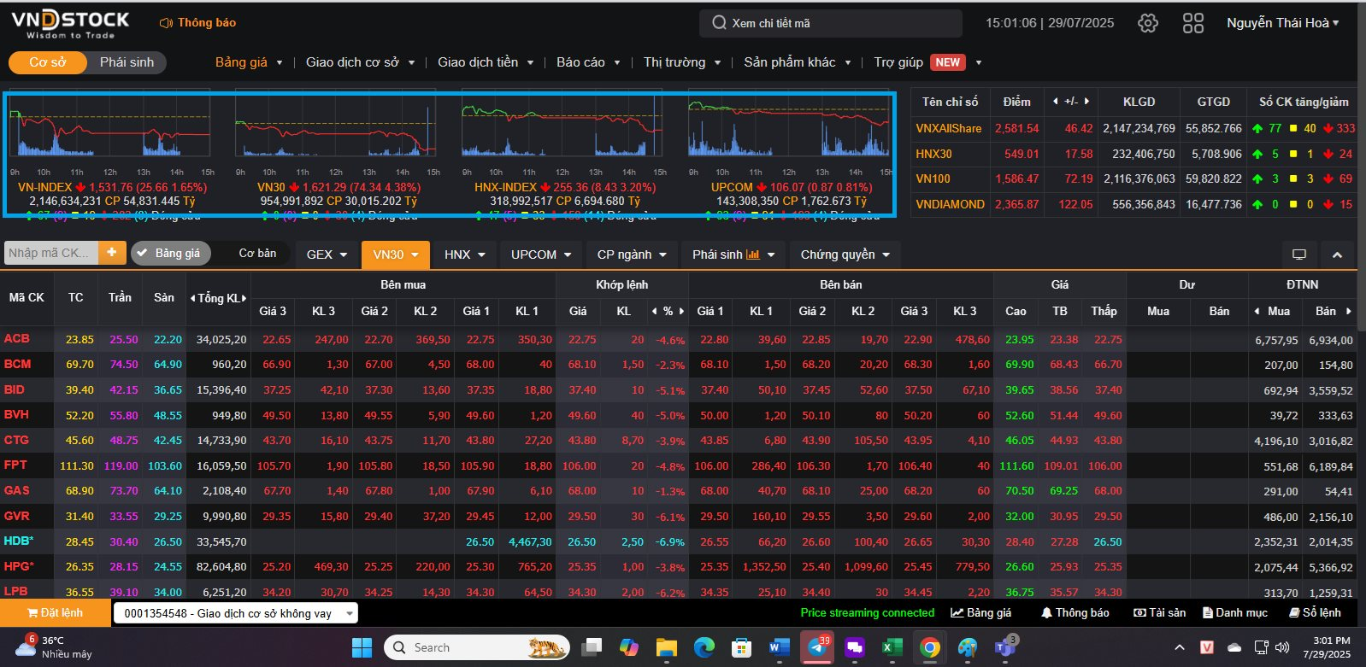Expand the CP ngành dropdown

pos(632,255)
